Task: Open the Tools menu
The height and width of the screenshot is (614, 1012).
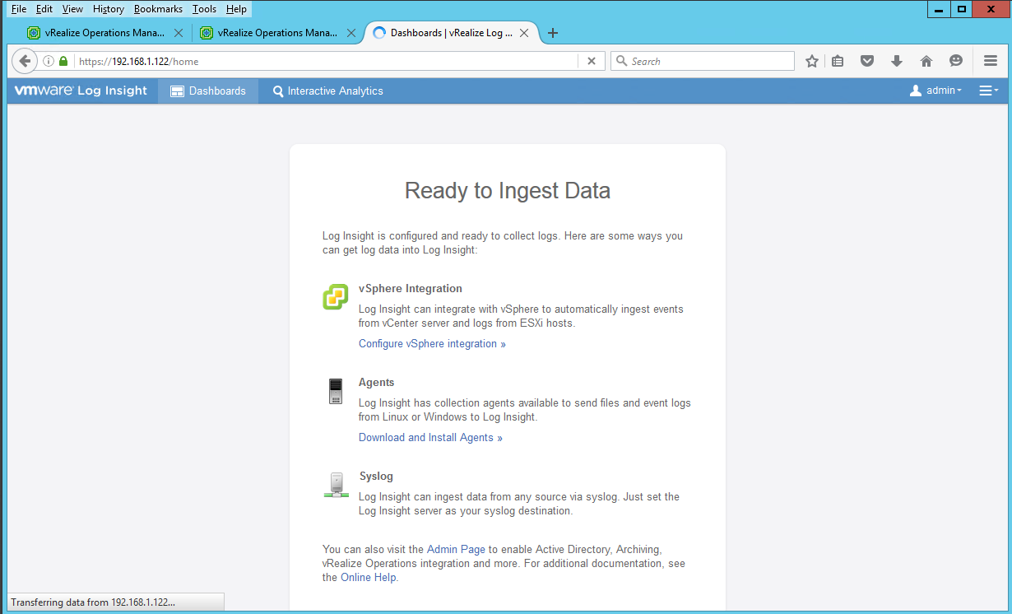Action: coord(204,9)
